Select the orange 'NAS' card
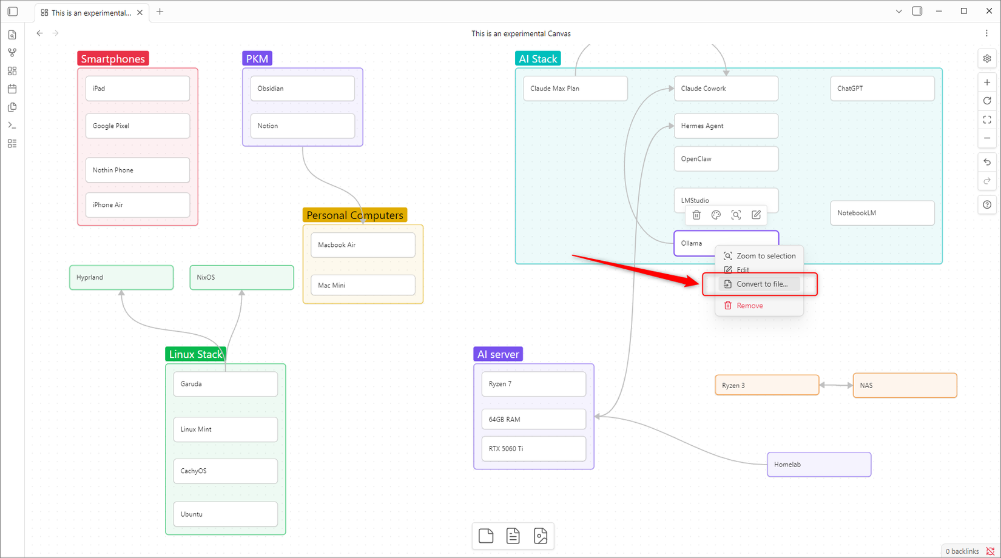Image resolution: width=1001 pixels, height=558 pixels. click(x=905, y=385)
